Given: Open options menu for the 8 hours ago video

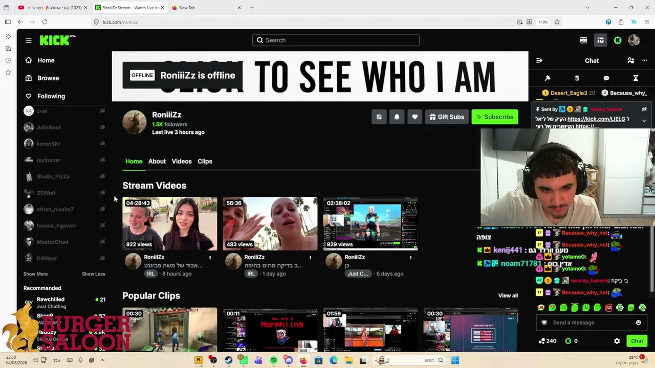Looking at the screenshot, I should [210, 258].
